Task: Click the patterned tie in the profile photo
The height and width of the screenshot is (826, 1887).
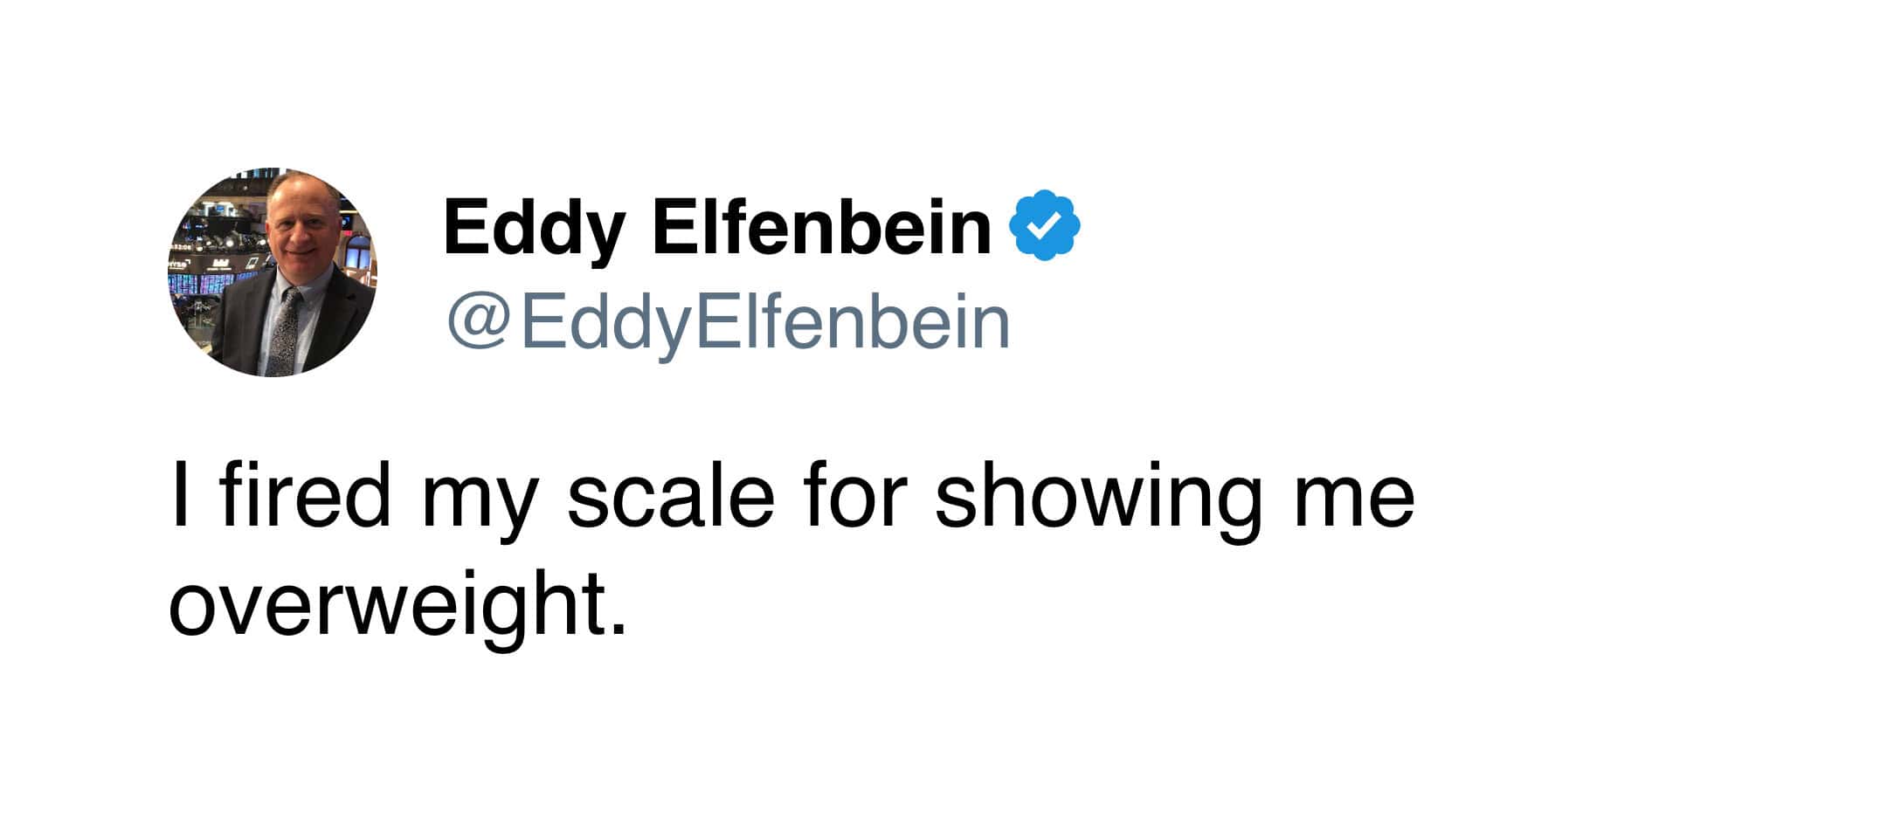Action: 284,332
